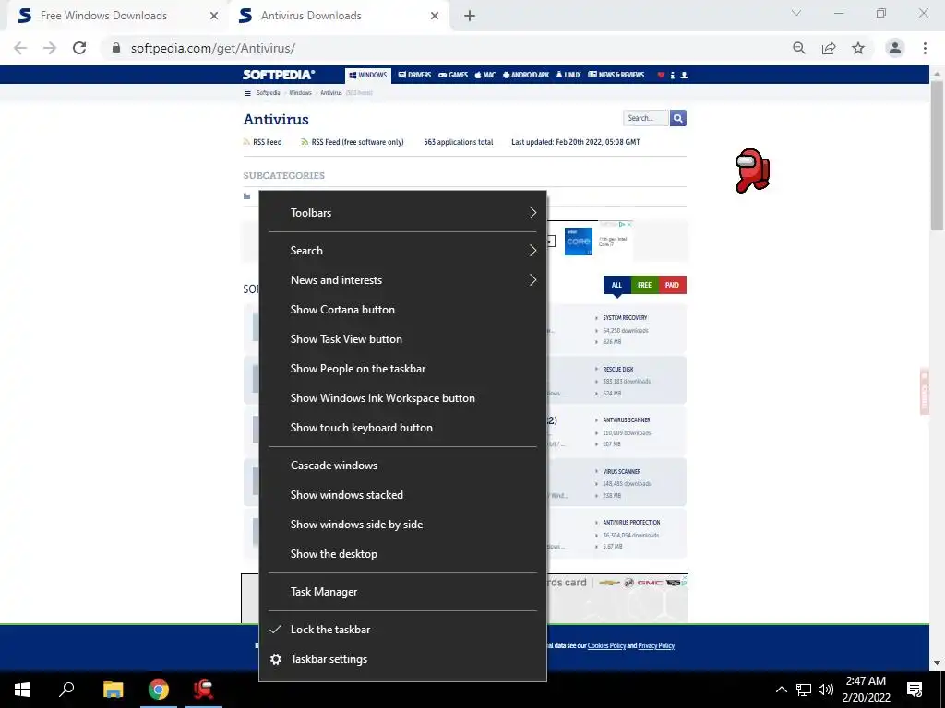Click the info icon in Softpedia header
This screenshot has height=708, width=945.
coord(673,76)
